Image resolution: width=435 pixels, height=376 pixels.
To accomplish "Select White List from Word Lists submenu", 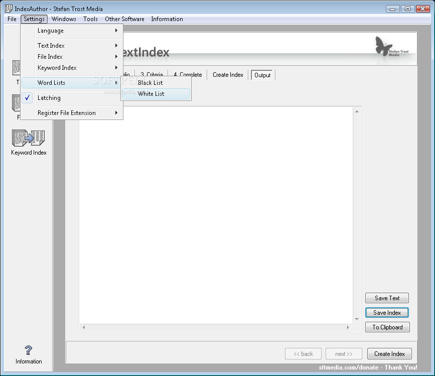I will pyautogui.click(x=156, y=94).
